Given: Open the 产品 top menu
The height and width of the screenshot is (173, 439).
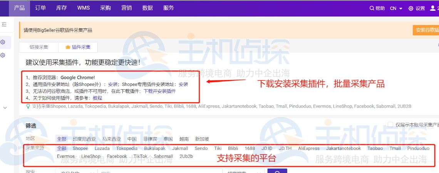Looking at the screenshot, I should click(x=19, y=8).
